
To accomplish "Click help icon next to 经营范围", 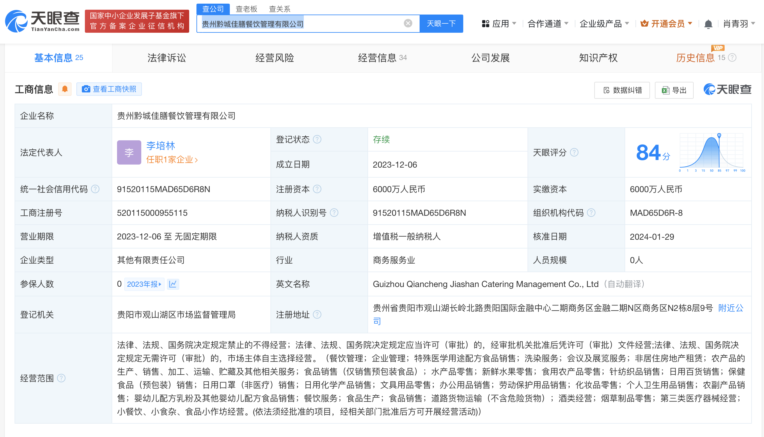I will 61,378.
